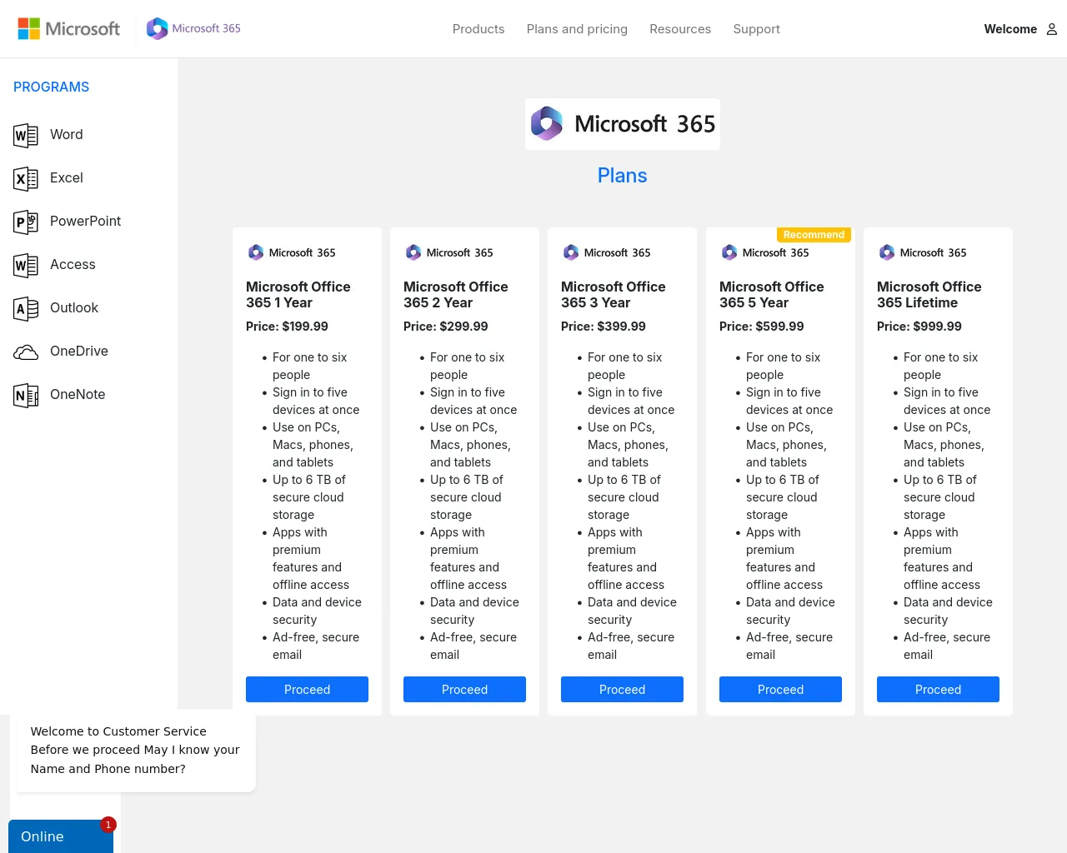Click the large Microsoft 365 banner logo

pyautogui.click(x=623, y=124)
